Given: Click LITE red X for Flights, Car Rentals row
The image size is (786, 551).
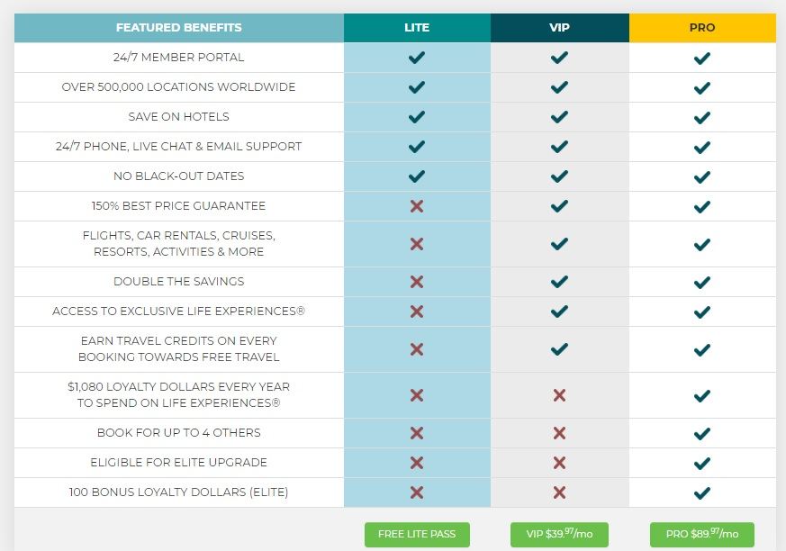Looking at the screenshot, I should (417, 244).
